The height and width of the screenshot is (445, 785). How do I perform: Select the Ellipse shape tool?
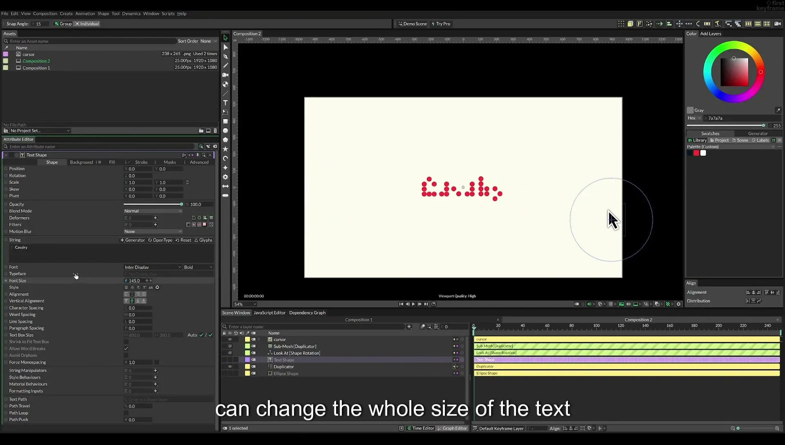(x=225, y=131)
